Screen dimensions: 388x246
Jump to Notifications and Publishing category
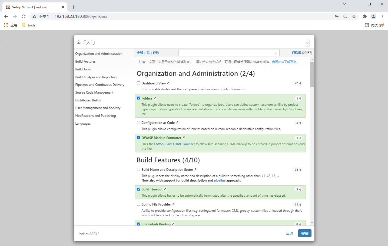click(x=95, y=116)
